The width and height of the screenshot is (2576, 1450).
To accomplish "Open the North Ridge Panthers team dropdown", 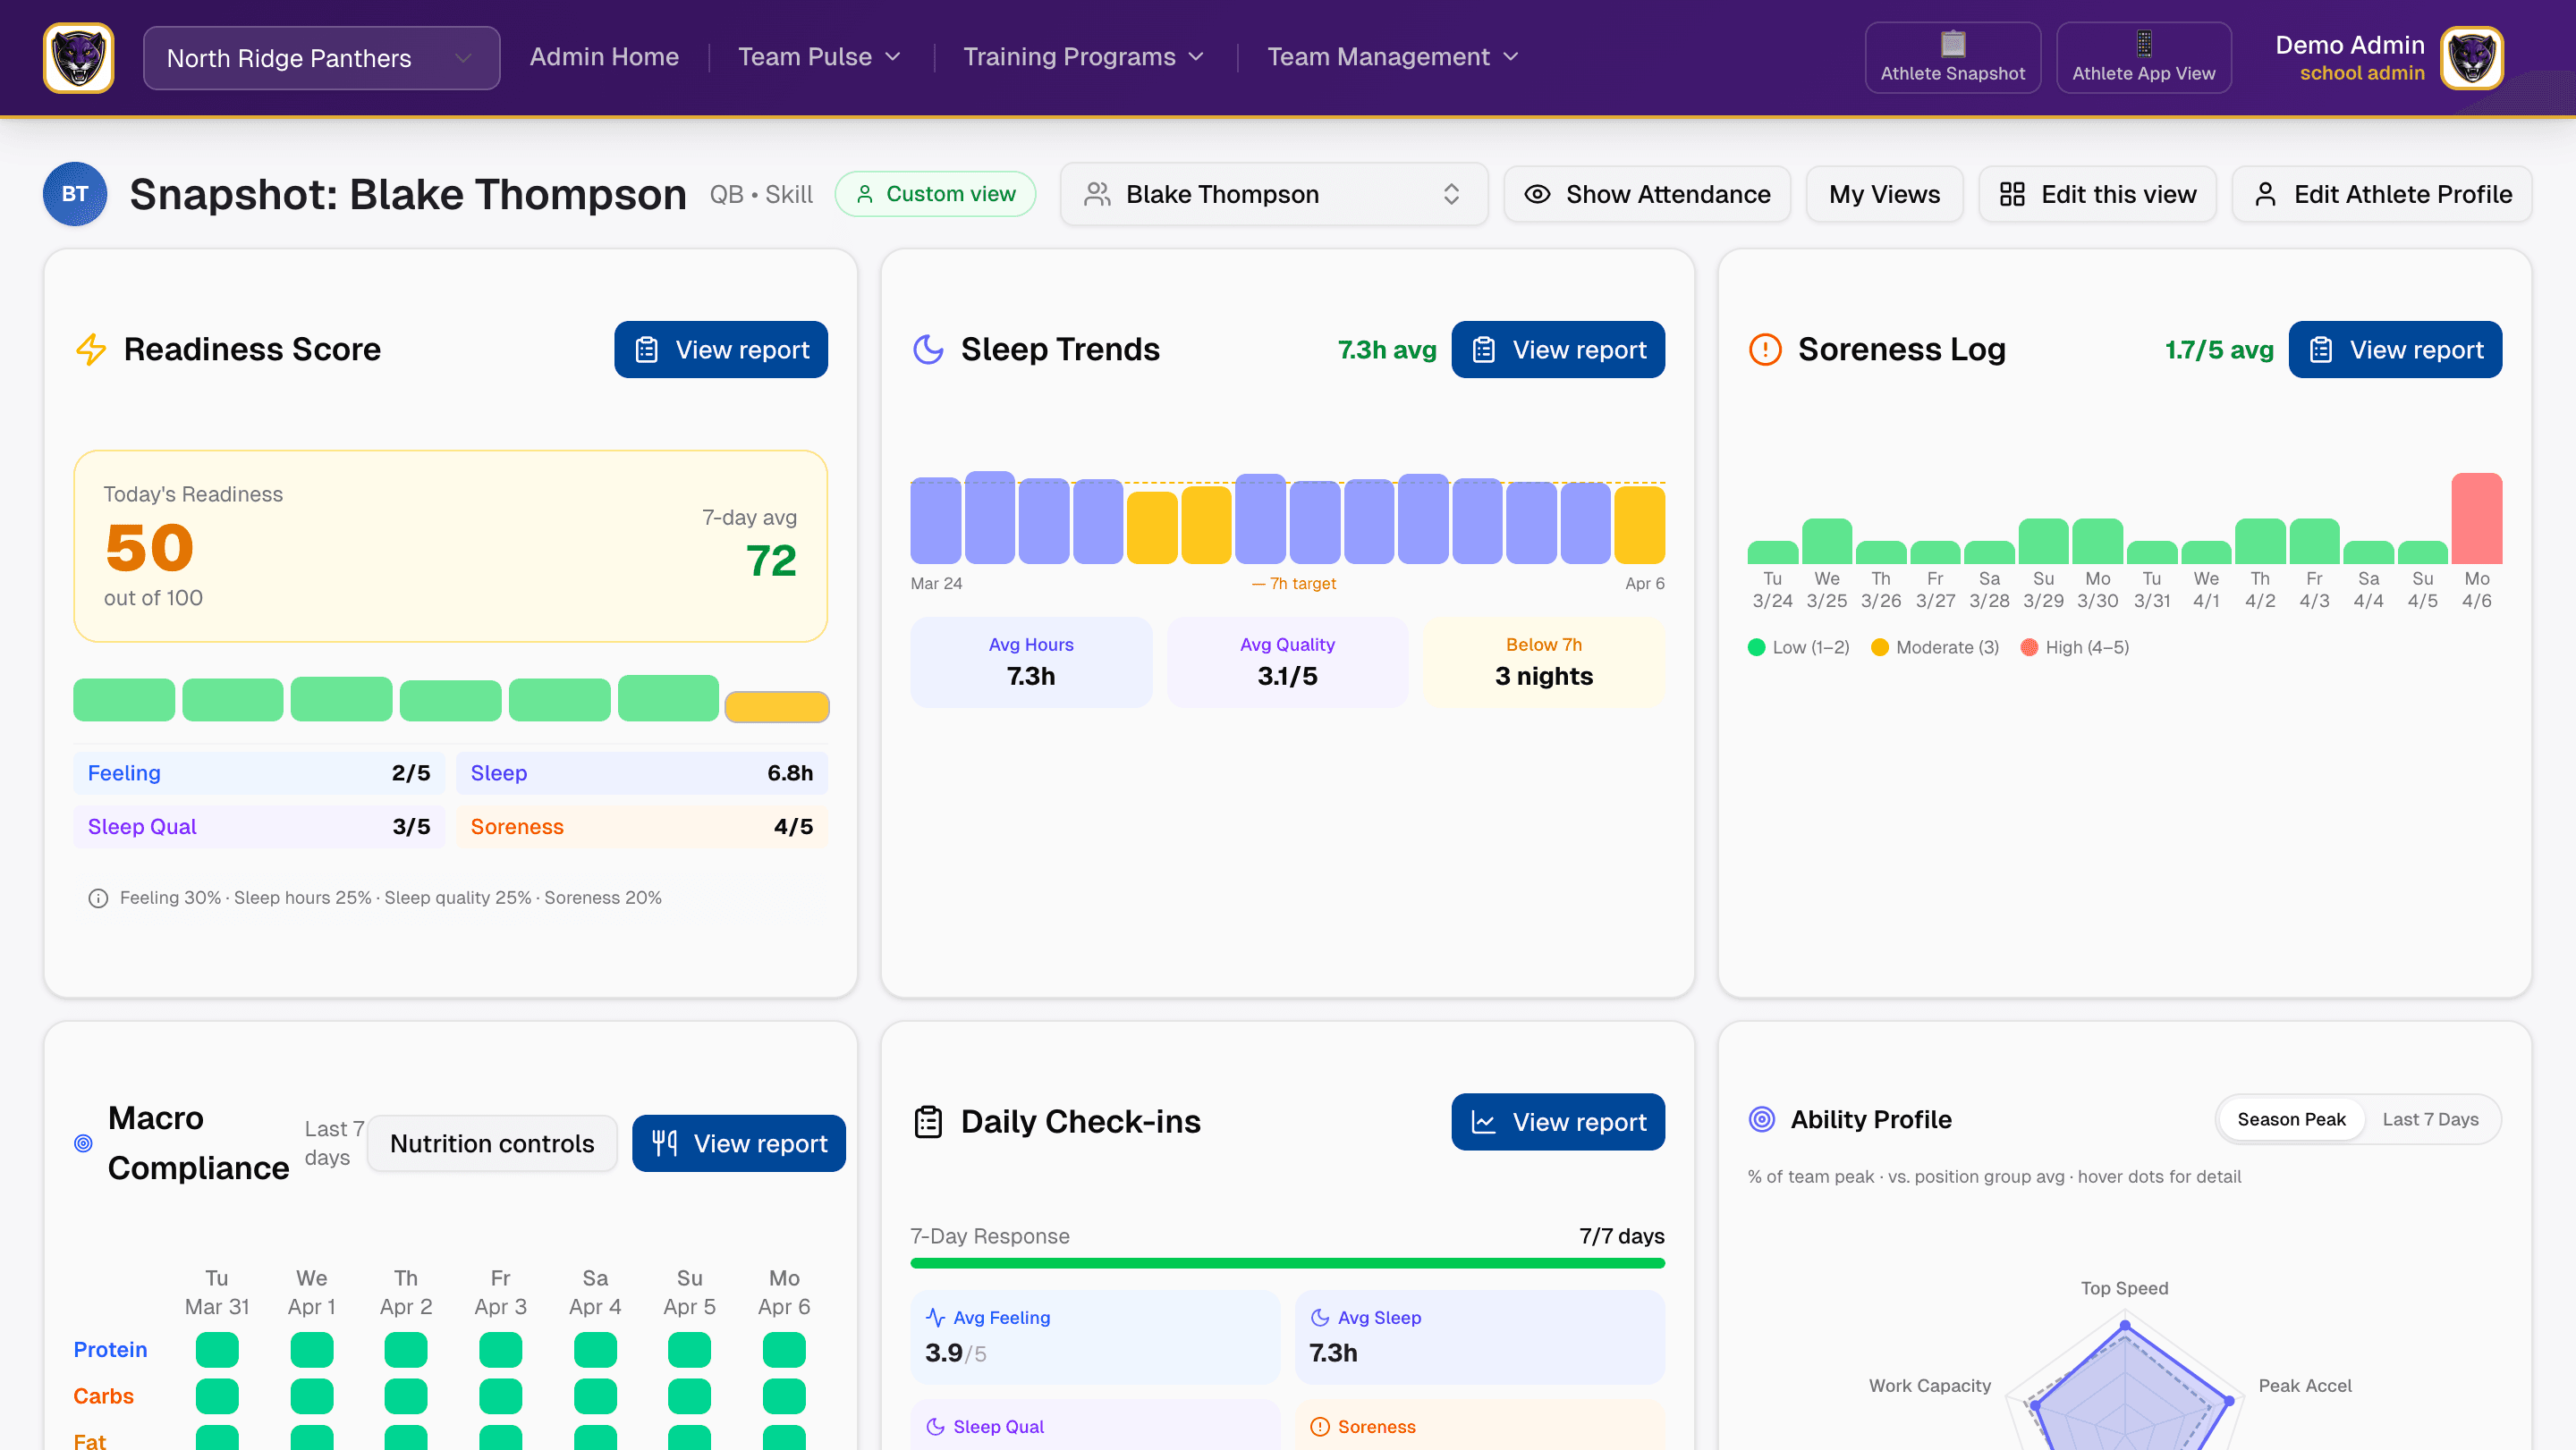I will tap(321, 58).
